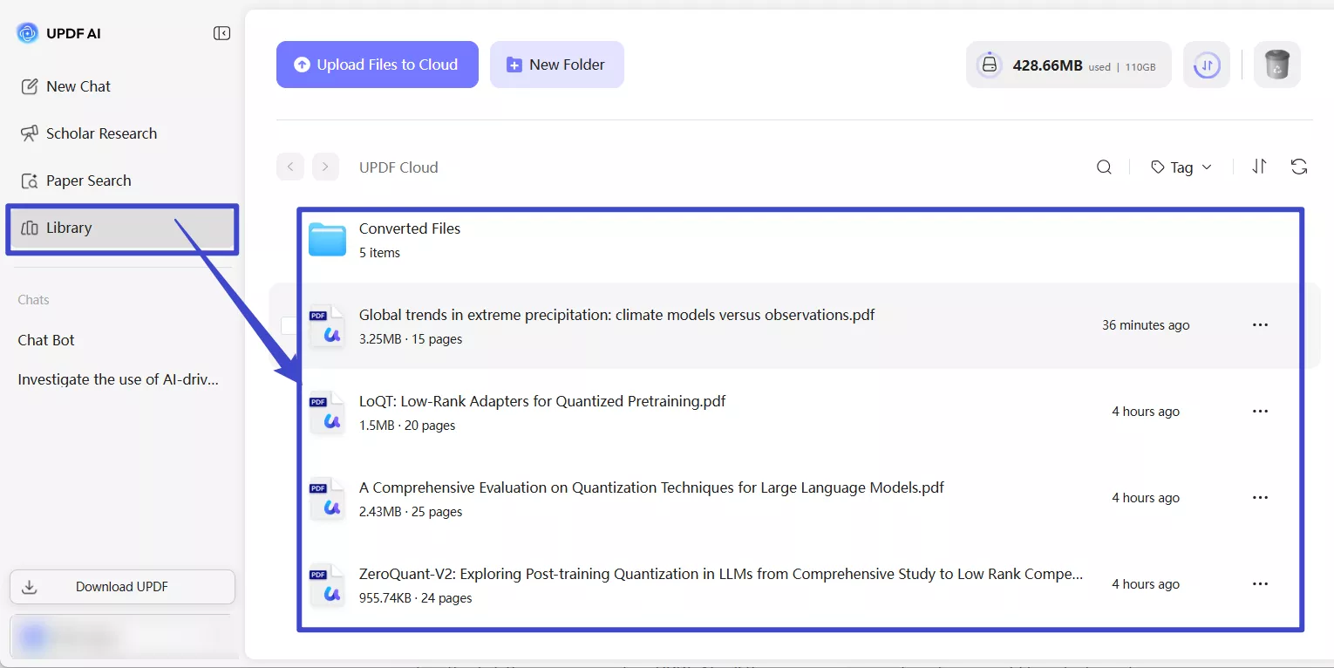Open the trash recycle bin
The image size is (1334, 668).
point(1276,65)
